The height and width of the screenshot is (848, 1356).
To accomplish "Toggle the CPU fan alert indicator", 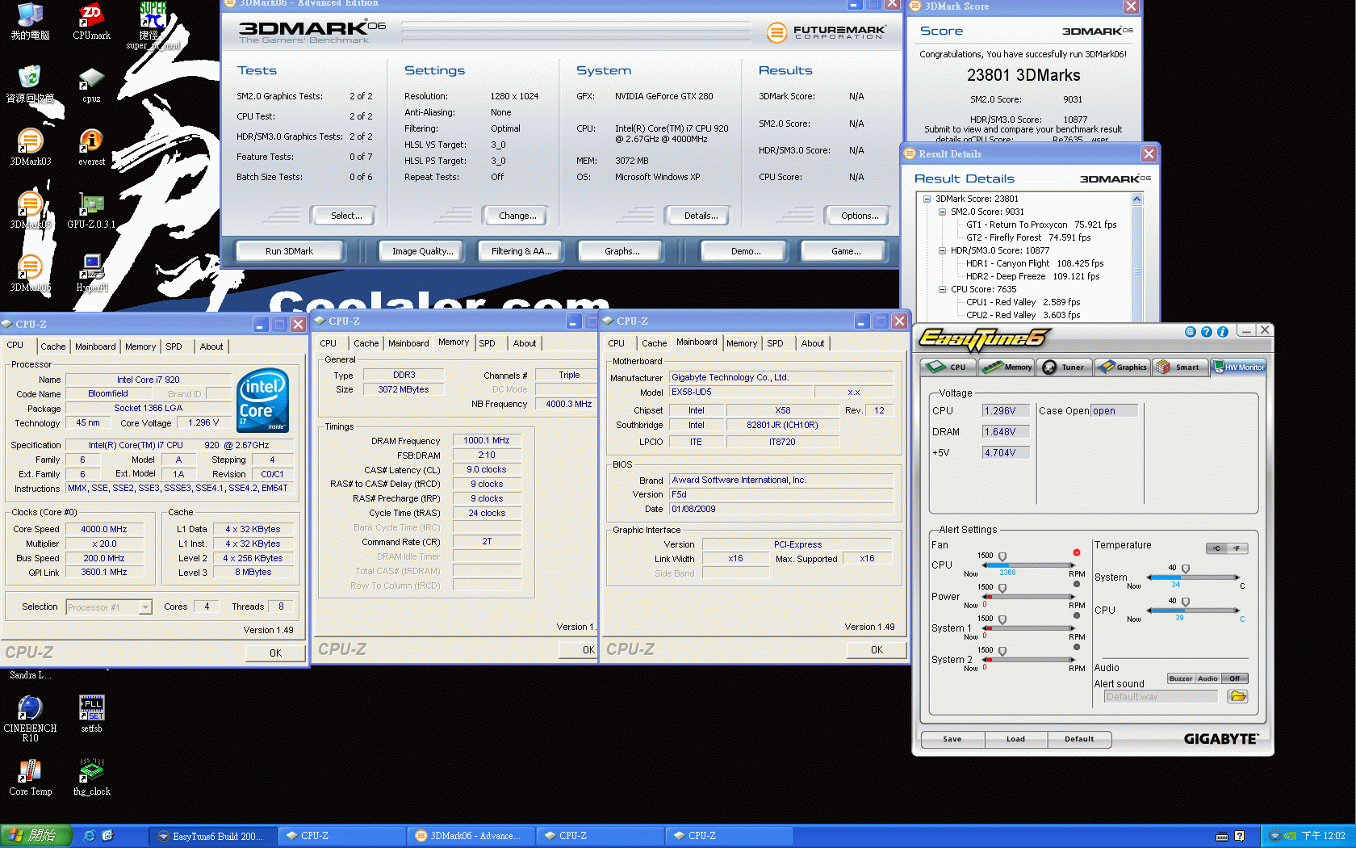I will pos(1077,553).
